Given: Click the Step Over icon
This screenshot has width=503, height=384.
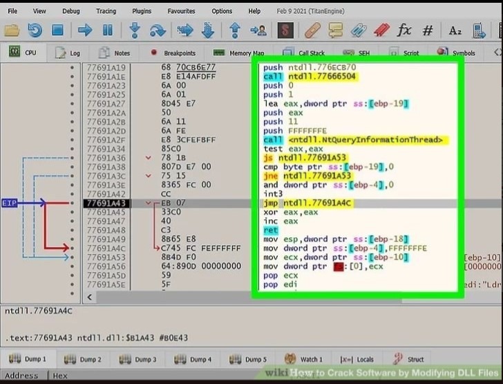Looking at the screenshot, I should [158, 30].
